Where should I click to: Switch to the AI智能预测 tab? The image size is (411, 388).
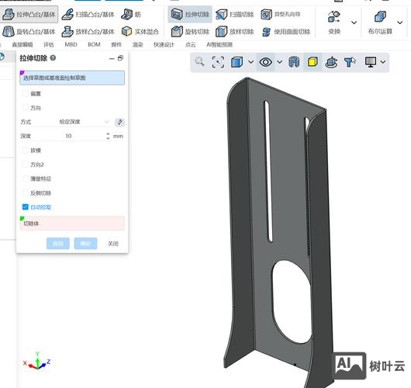219,44
